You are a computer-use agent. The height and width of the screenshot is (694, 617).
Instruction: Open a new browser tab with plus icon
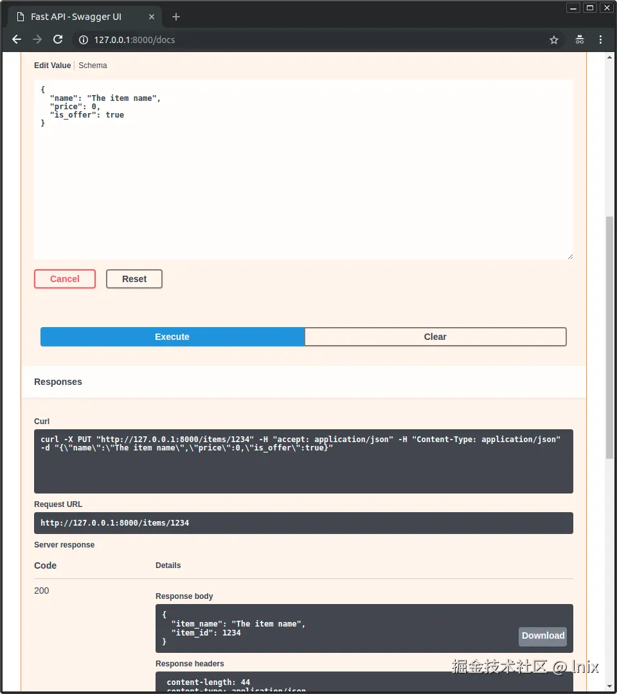click(176, 17)
